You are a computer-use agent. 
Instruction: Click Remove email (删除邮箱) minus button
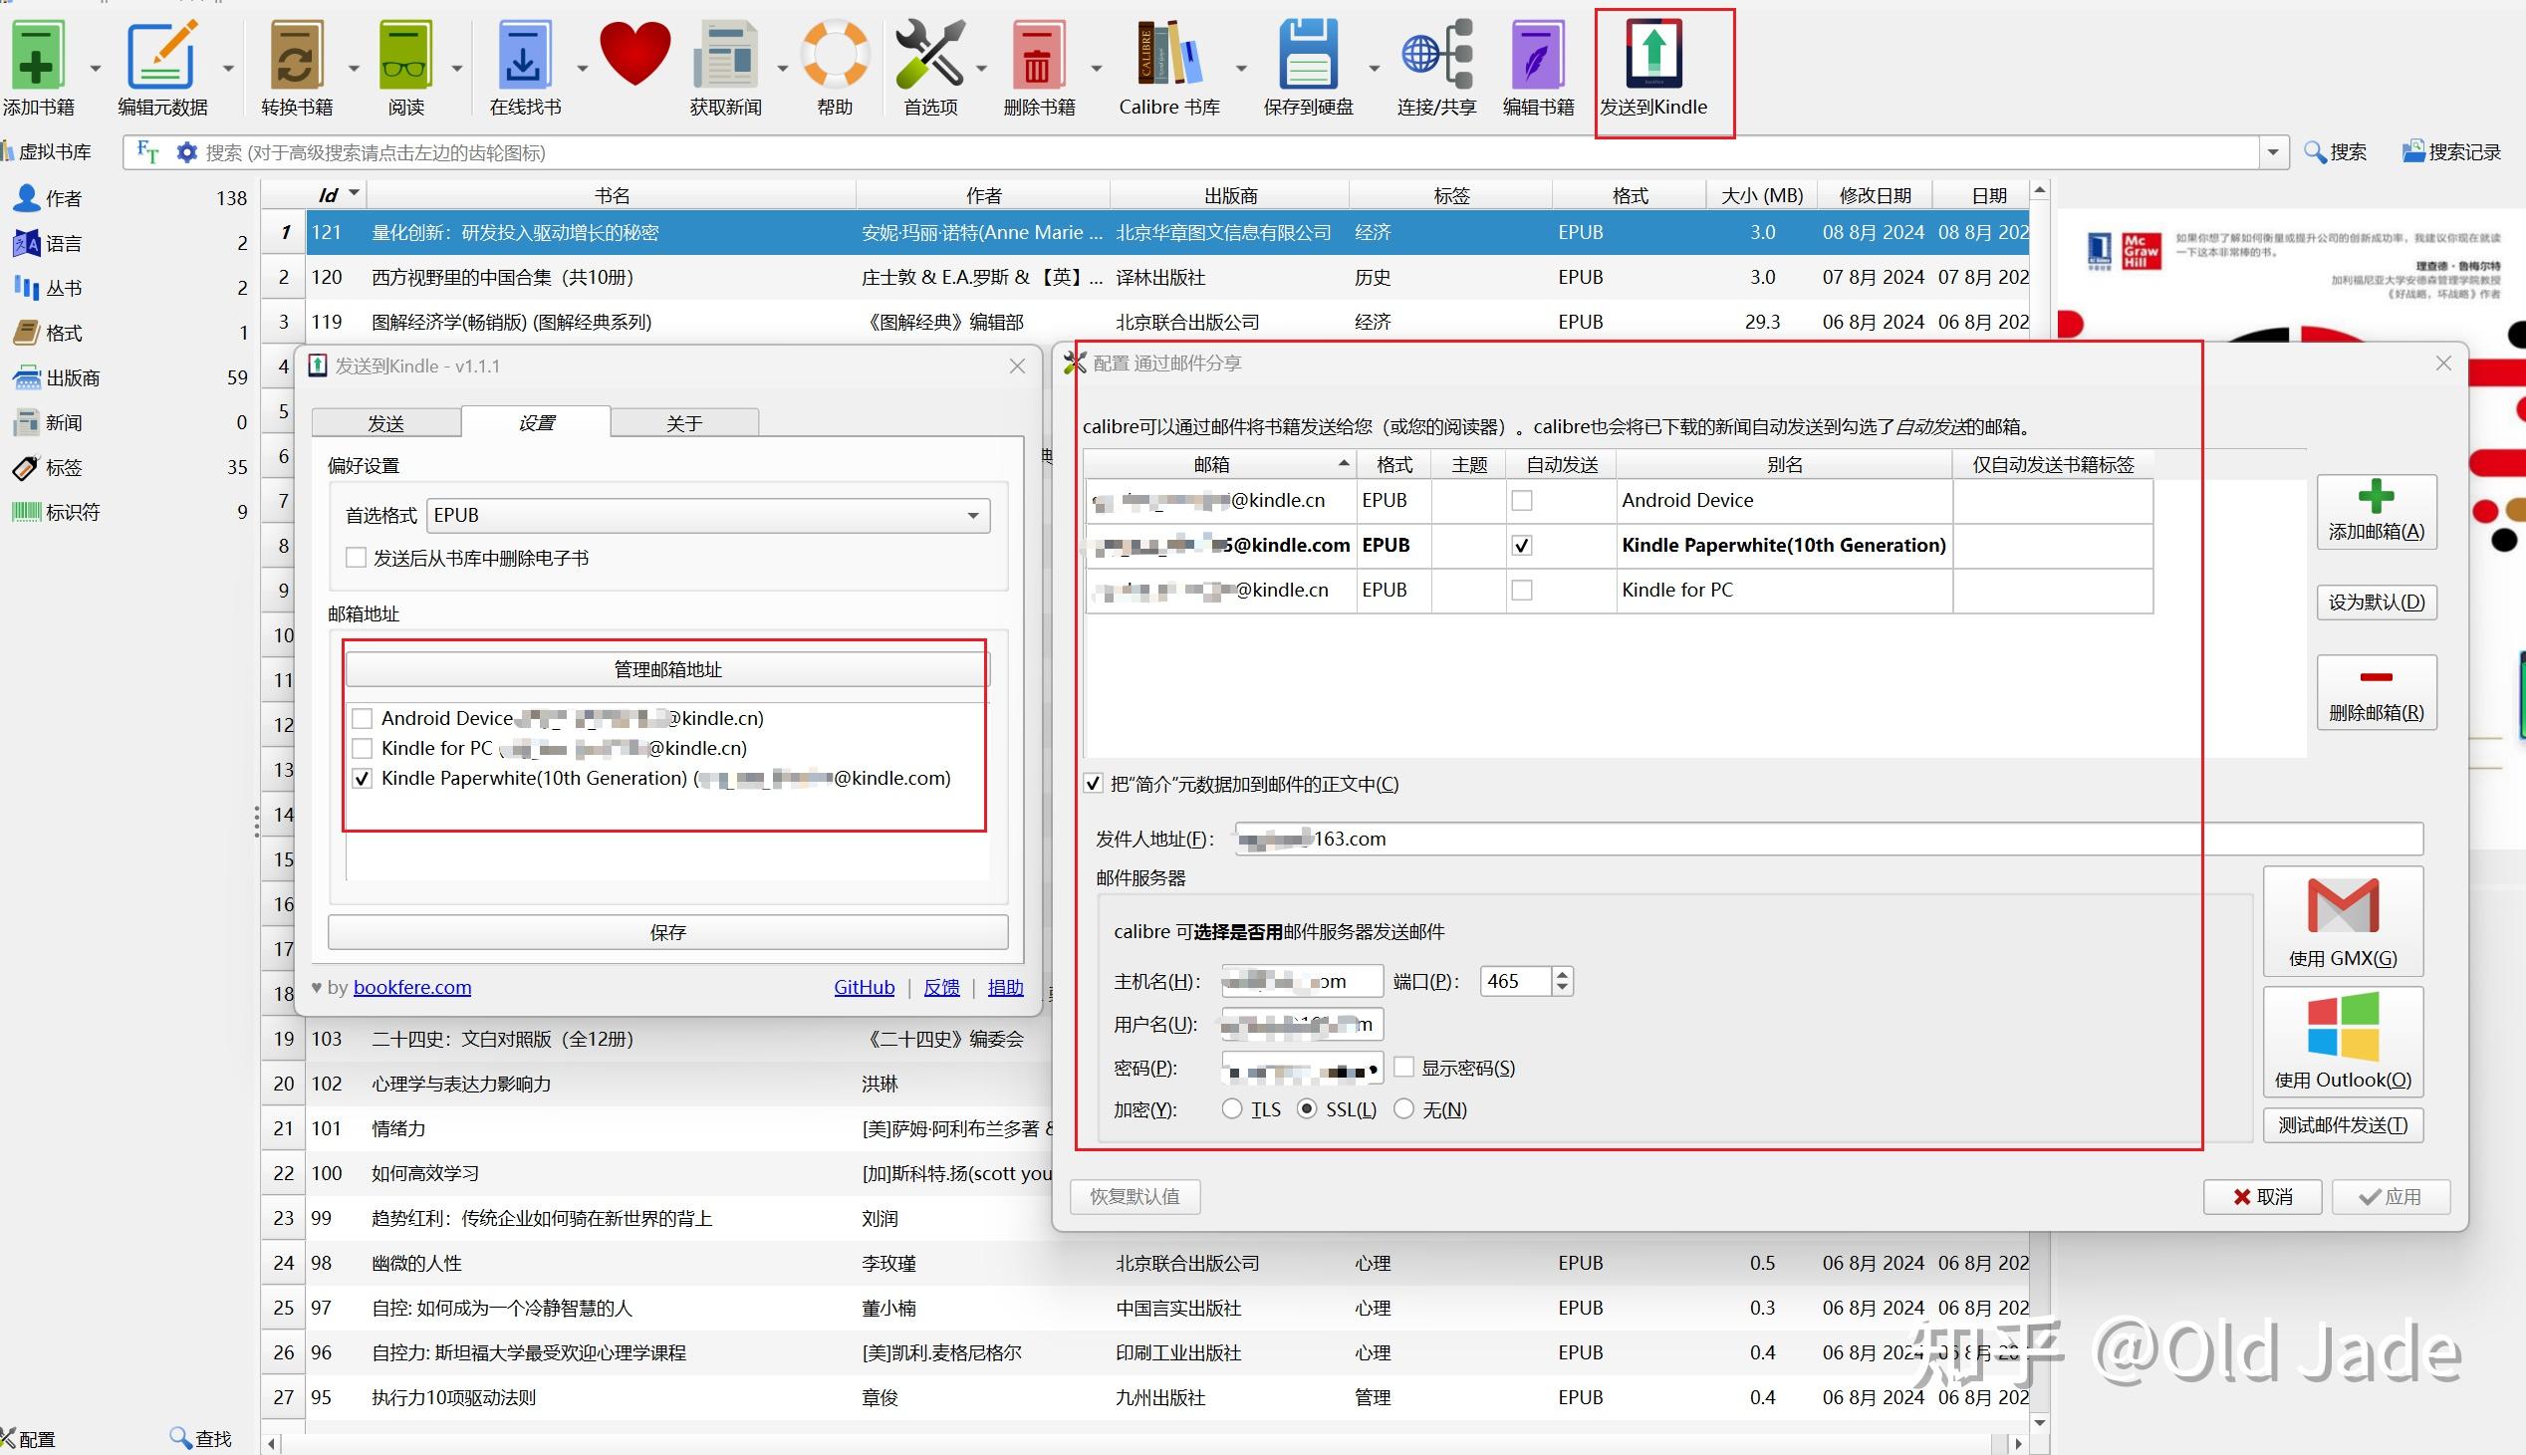pyautogui.click(x=2377, y=691)
